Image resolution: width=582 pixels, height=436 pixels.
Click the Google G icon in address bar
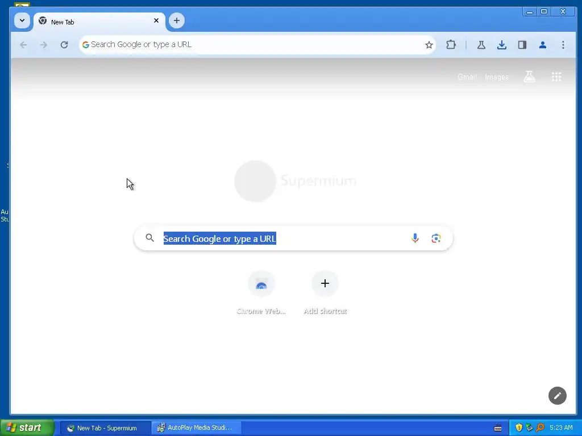tap(86, 44)
